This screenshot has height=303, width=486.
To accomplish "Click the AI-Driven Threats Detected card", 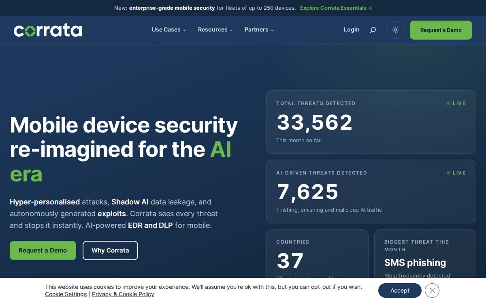I will pos(371,191).
